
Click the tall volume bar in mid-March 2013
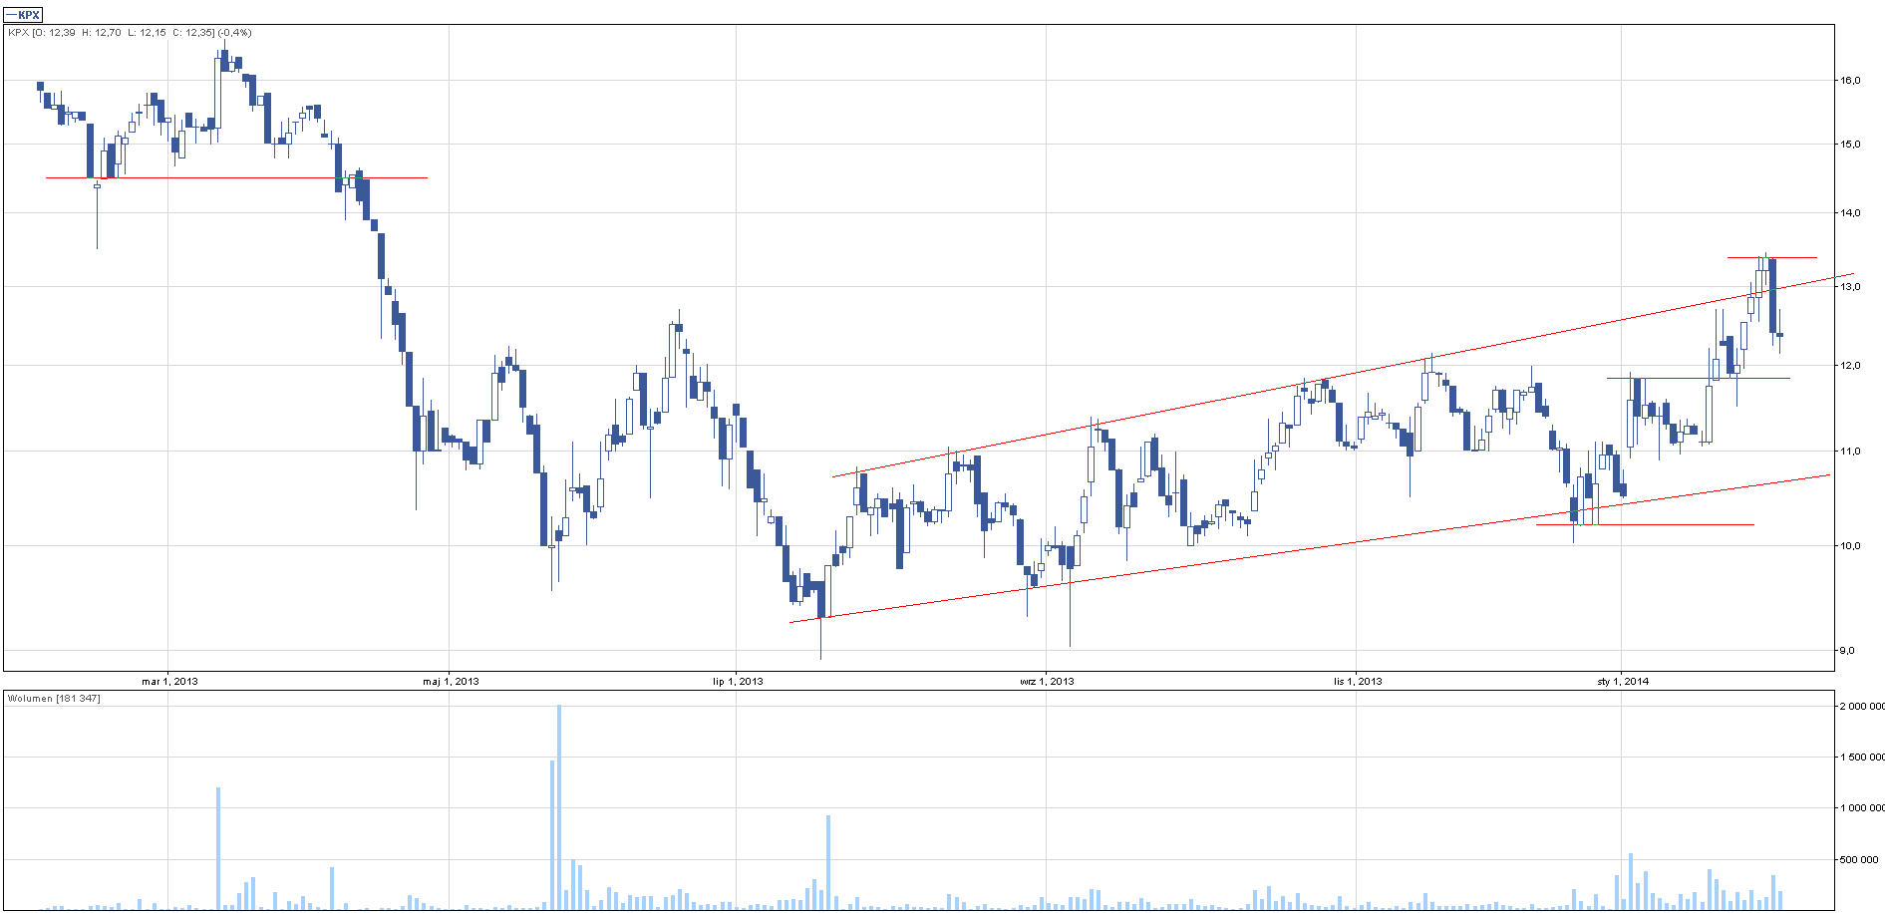218,848
